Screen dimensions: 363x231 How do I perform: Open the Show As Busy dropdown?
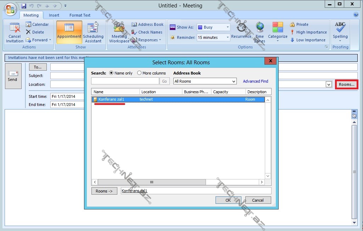coord(227,27)
